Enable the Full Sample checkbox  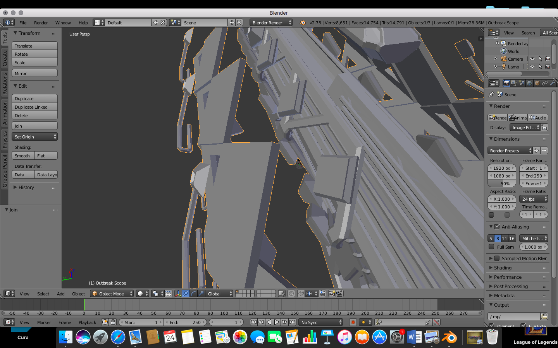(491, 247)
